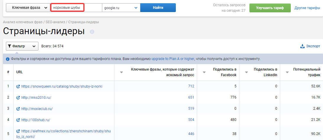
Task: Click the Осталось запросов на сегодня: 27 text
Action: point(229,8)
